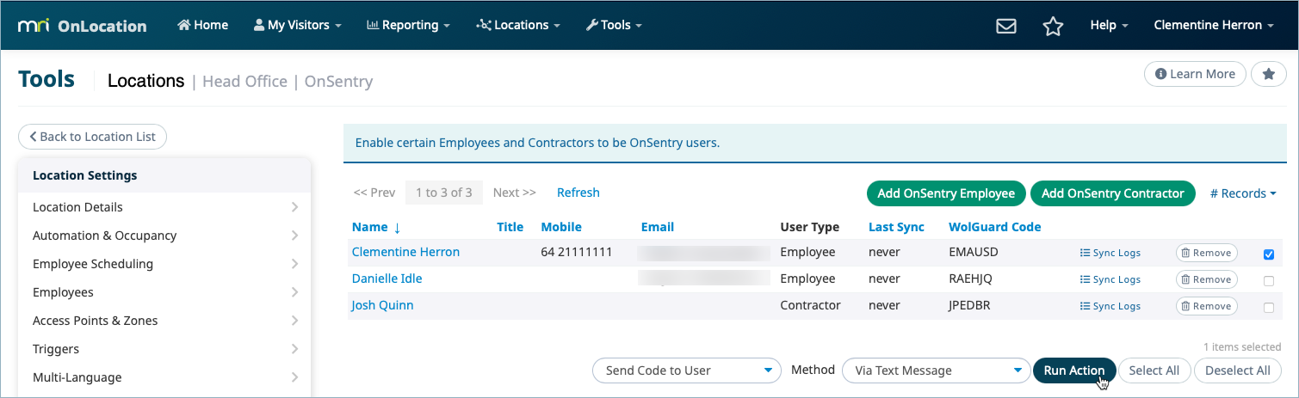The height and width of the screenshot is (398, 1299).
Task: Click the Contractor user type cell
Action: (809, 305)
